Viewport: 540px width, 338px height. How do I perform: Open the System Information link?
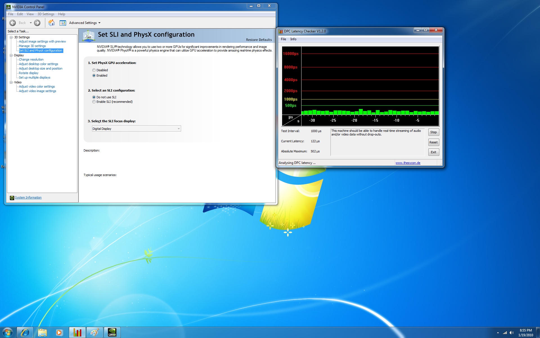[28, 198]
